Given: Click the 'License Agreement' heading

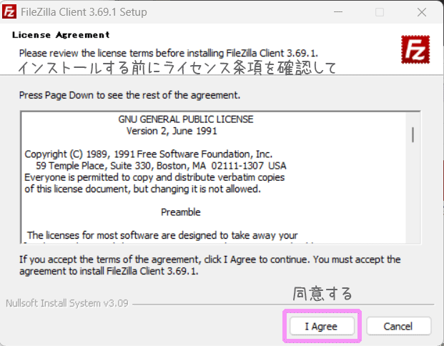Looking at the screenshot, I should 61,35.
